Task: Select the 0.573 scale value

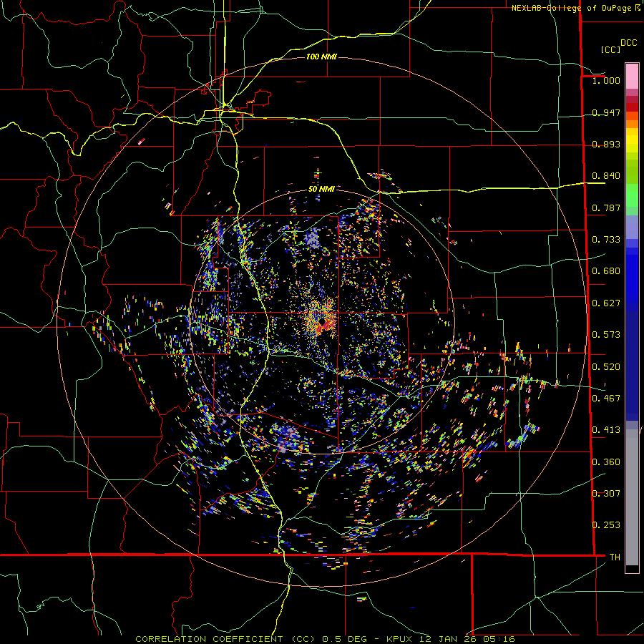Action: click(x=606, y=335)
